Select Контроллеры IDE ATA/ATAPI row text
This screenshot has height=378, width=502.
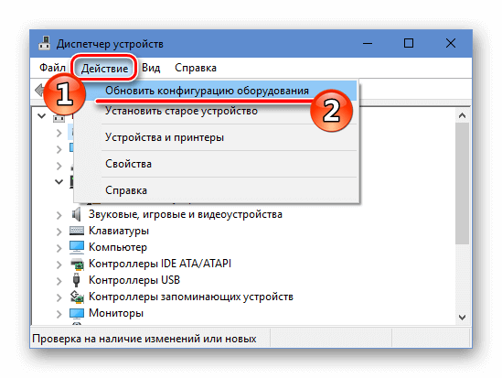pyautogui.click(x=160, y=264)
